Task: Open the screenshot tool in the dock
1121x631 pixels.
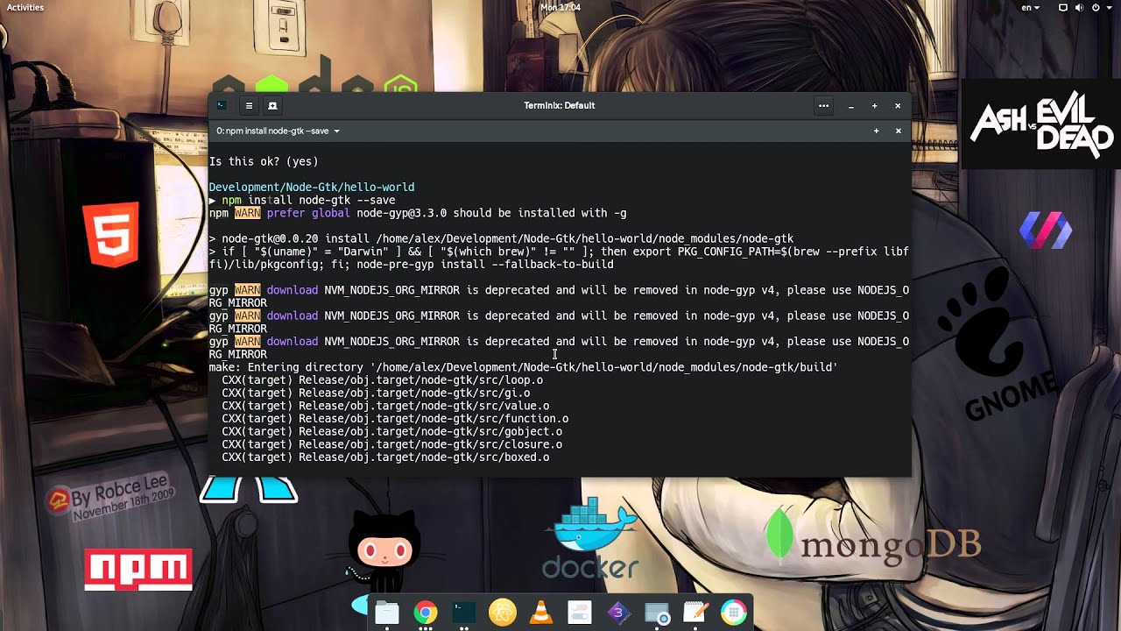Action: 657,613
